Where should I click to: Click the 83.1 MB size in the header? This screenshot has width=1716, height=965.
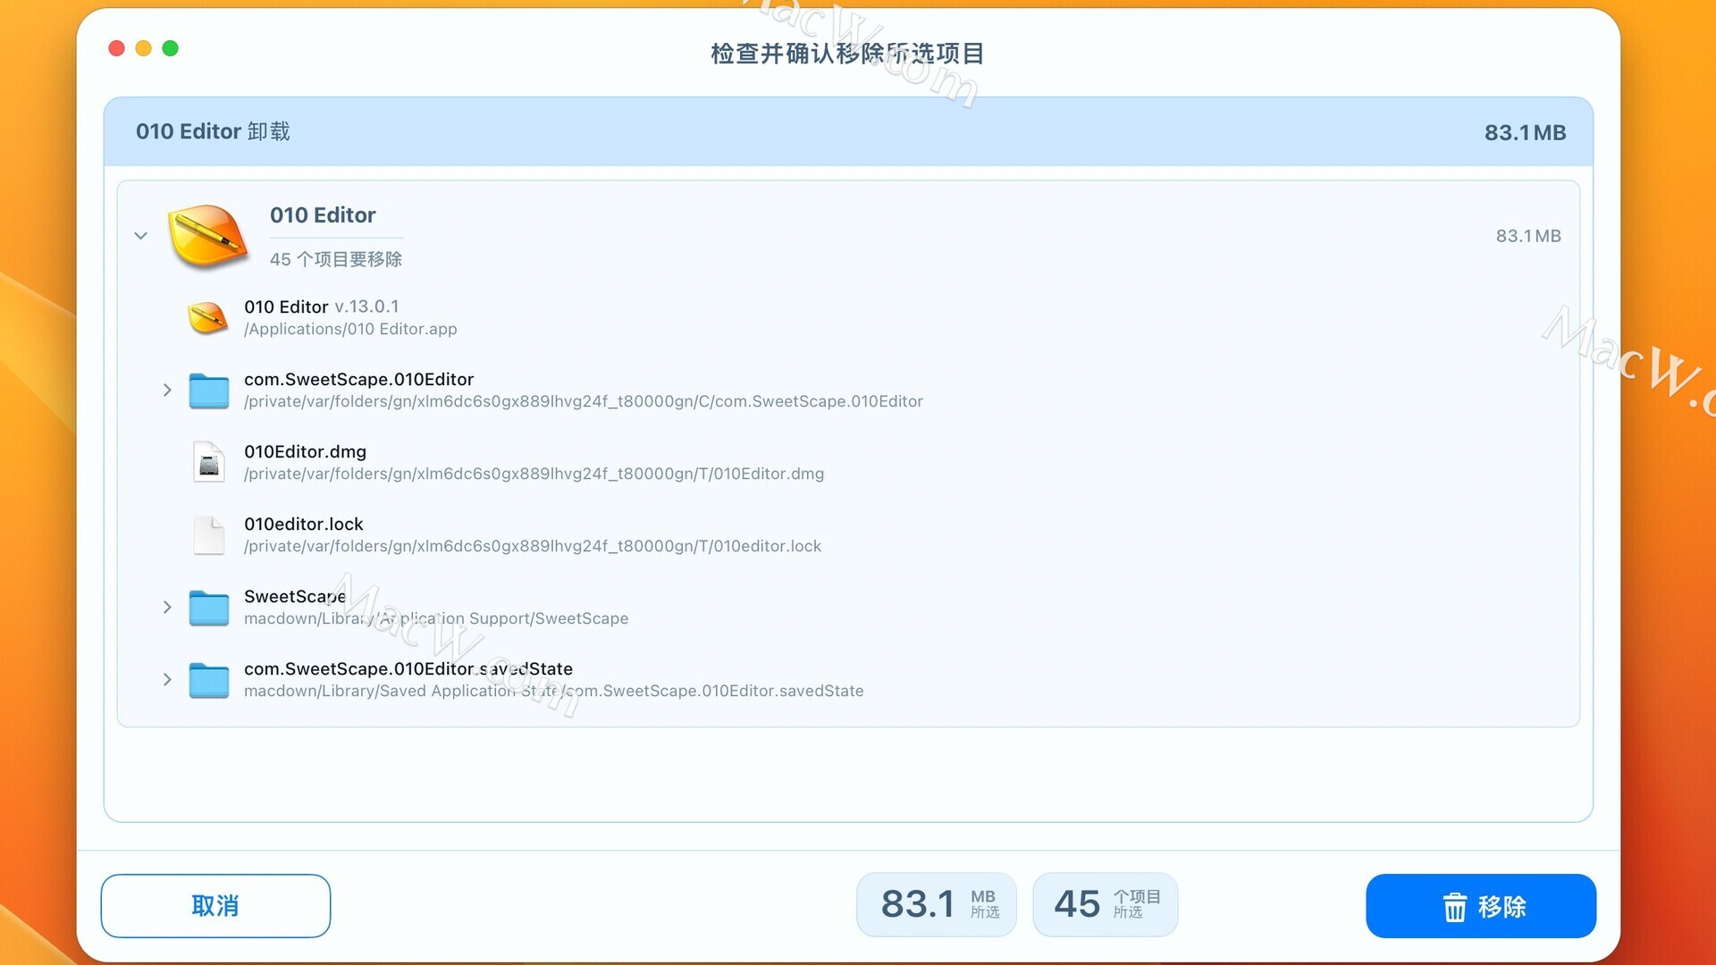coord(1525,133)
